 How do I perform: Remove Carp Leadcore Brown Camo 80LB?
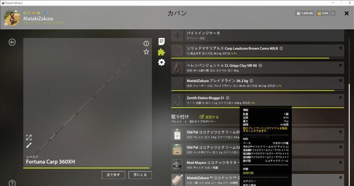(x=341, y=48)
